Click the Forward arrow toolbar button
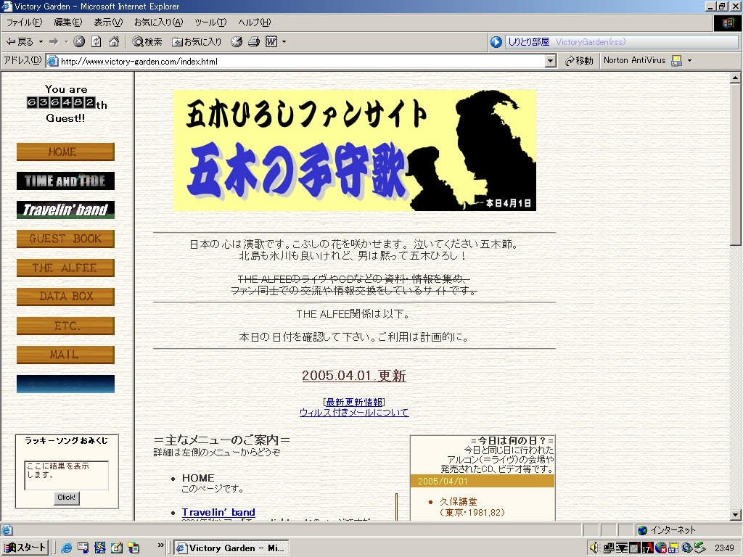 tap(54, 41)
